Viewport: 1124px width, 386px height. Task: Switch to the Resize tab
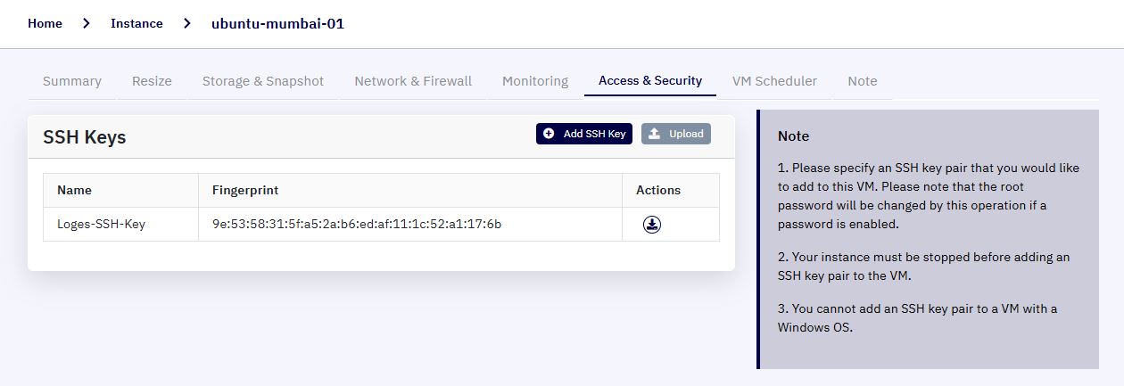coord(152,81)
